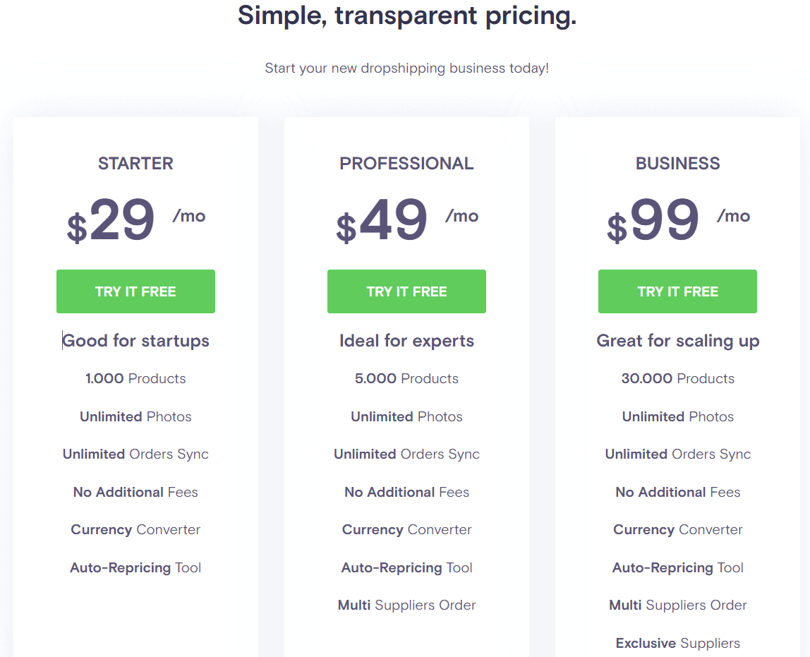Click TRY IT FREE under the Business plan
Viewport: 810px width, 657px height.
(677, 291)
